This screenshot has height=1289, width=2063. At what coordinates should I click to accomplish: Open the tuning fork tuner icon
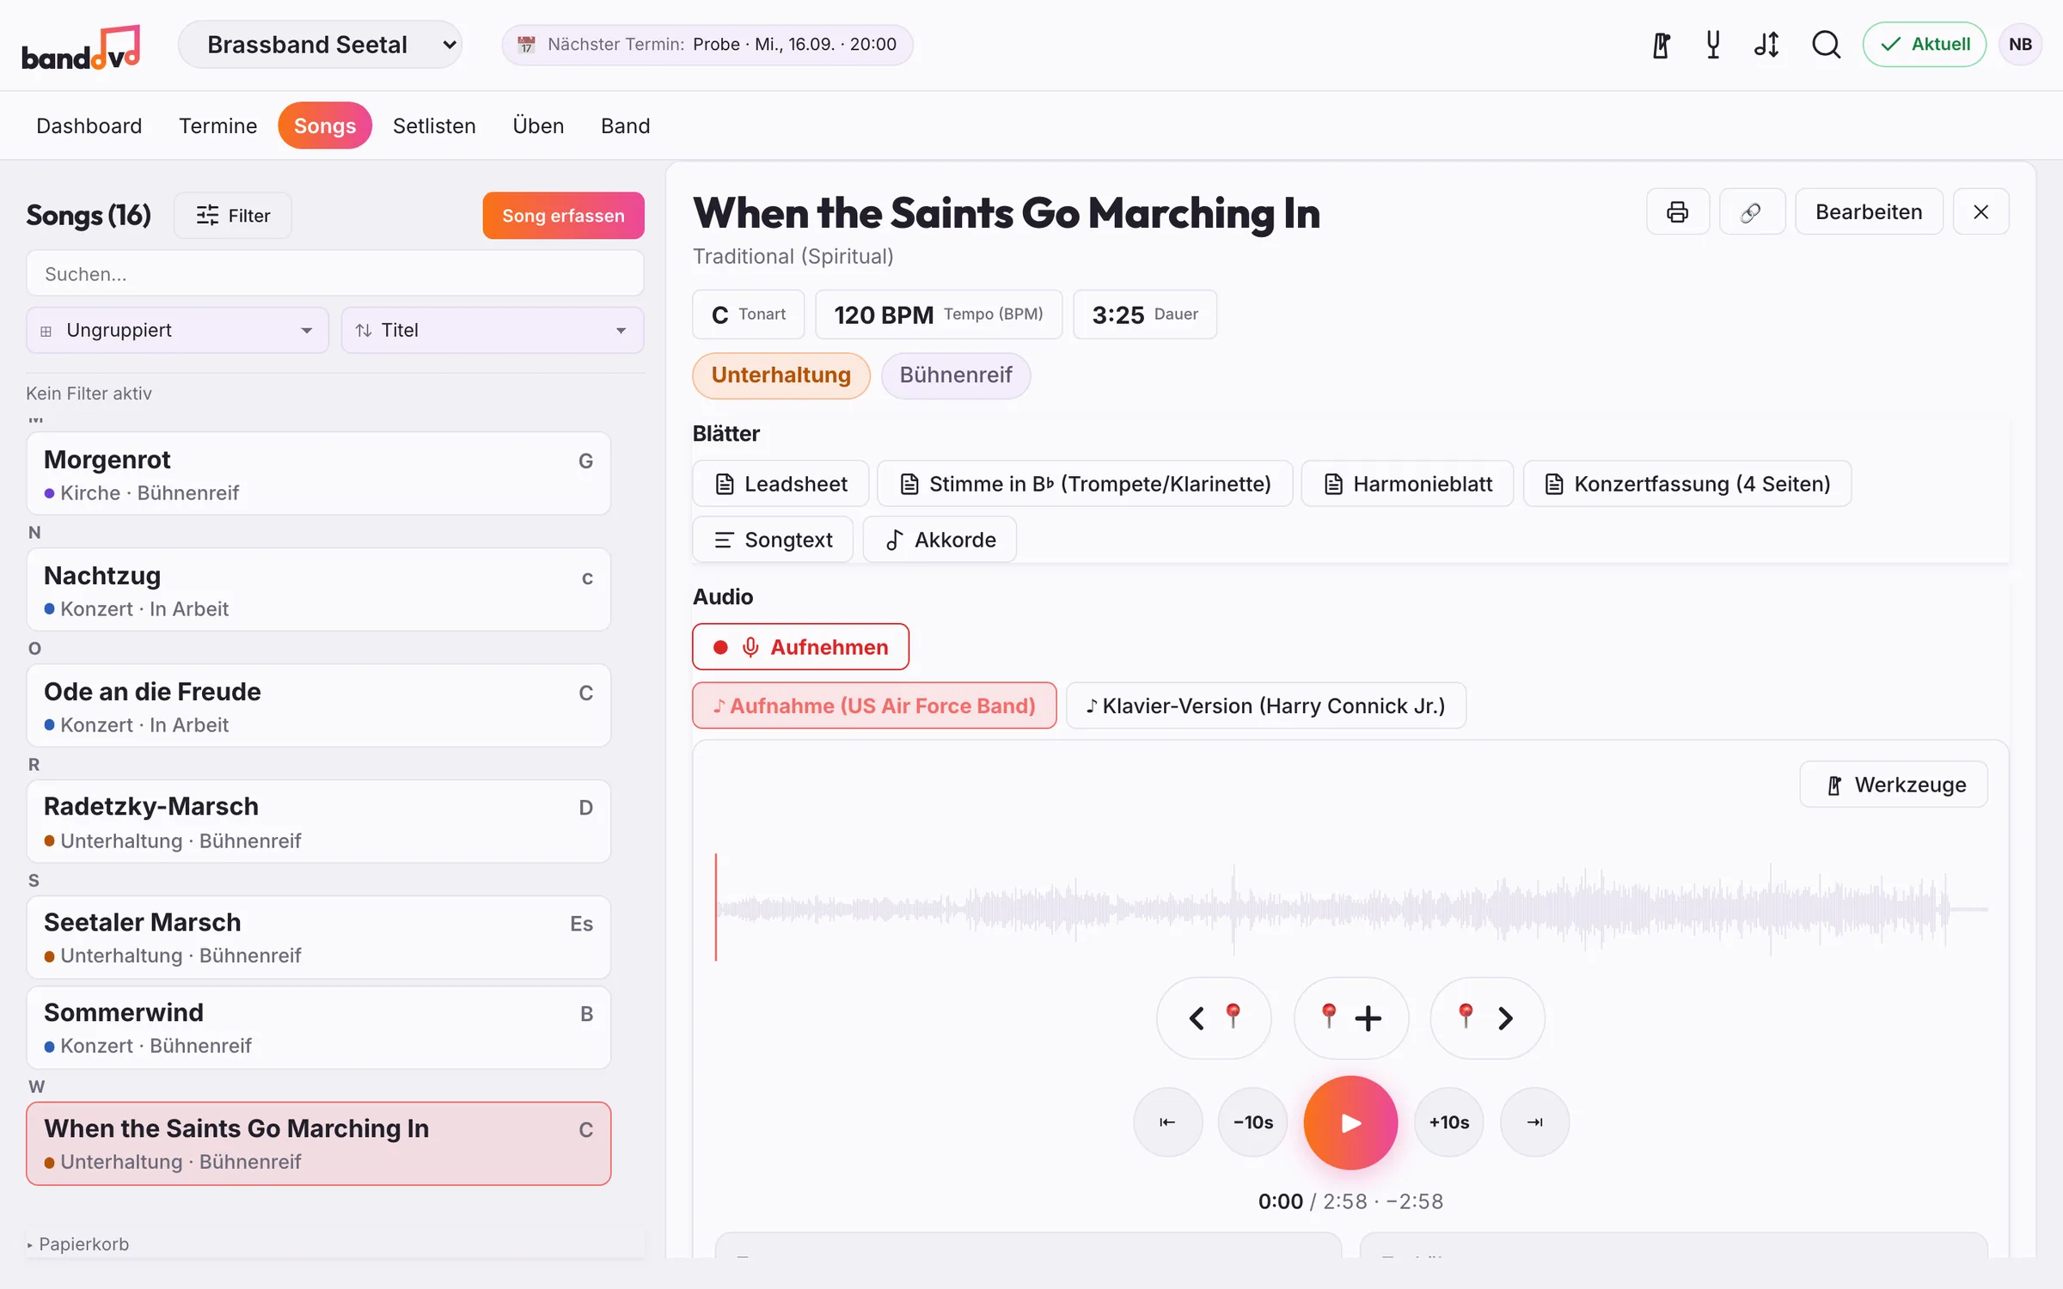tap(1713, 45)
